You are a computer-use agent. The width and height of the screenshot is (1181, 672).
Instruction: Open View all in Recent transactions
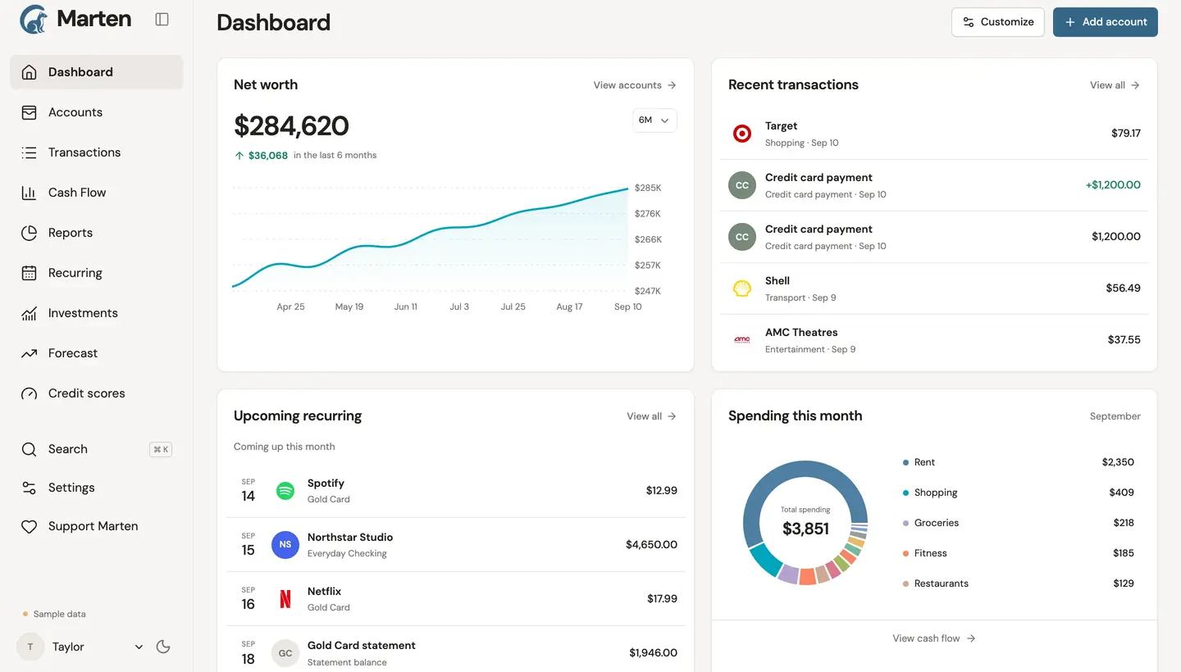click(x=1115, y=85)
